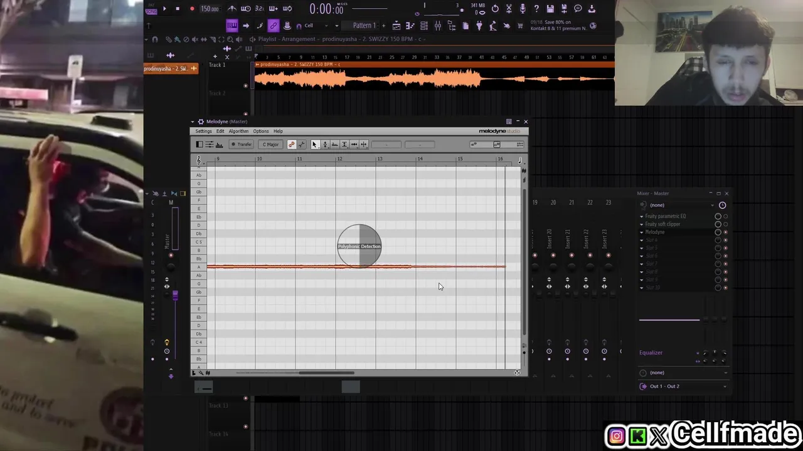Open the Out 1 - Out 2 output dropdown
803x451 pixels.
[x=684, y=386]
